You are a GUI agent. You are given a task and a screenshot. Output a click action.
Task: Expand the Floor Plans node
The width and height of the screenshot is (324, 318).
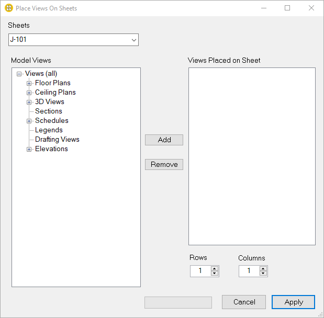click(29, 83)
